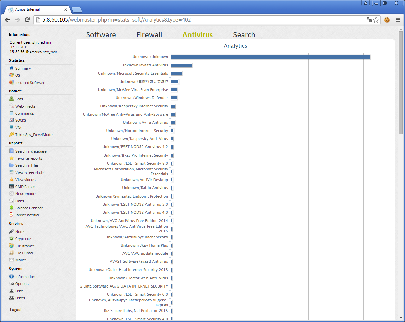Click the Logout link
The width and height of the screenshot is (405, 322).
(16, 309)
